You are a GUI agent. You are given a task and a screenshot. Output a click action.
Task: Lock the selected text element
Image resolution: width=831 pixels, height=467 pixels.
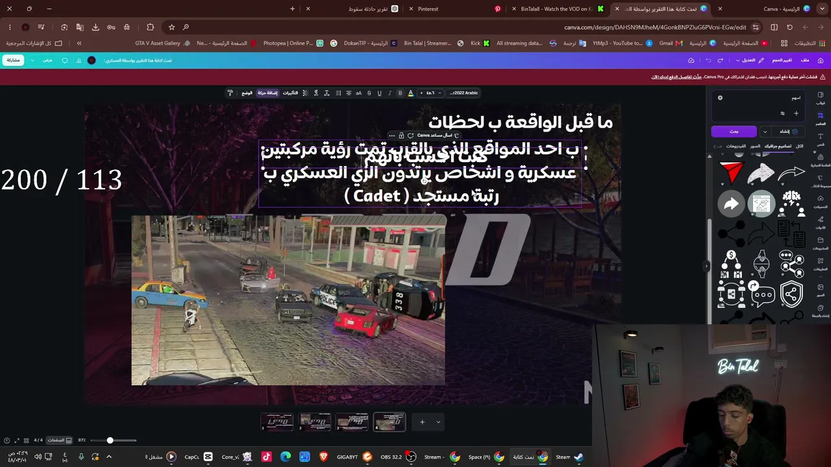tap(401, 136)
